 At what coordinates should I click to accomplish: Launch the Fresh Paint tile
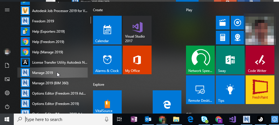pyautogui.click(x=260, y=90)
